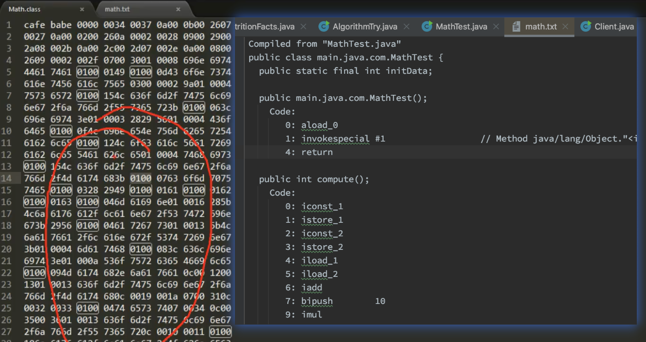The height and width of the screenshot is (342, 646).
Task: Open the MathTest.java editor tab
Action: click(x=461, y=27)
